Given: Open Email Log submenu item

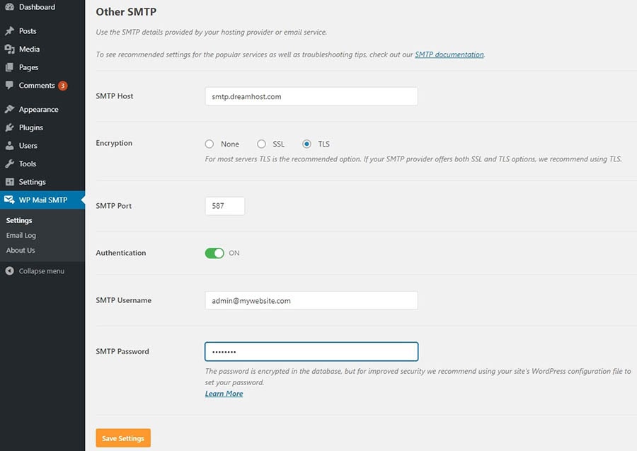Looking at the screenshot, I should click(21, 235).
